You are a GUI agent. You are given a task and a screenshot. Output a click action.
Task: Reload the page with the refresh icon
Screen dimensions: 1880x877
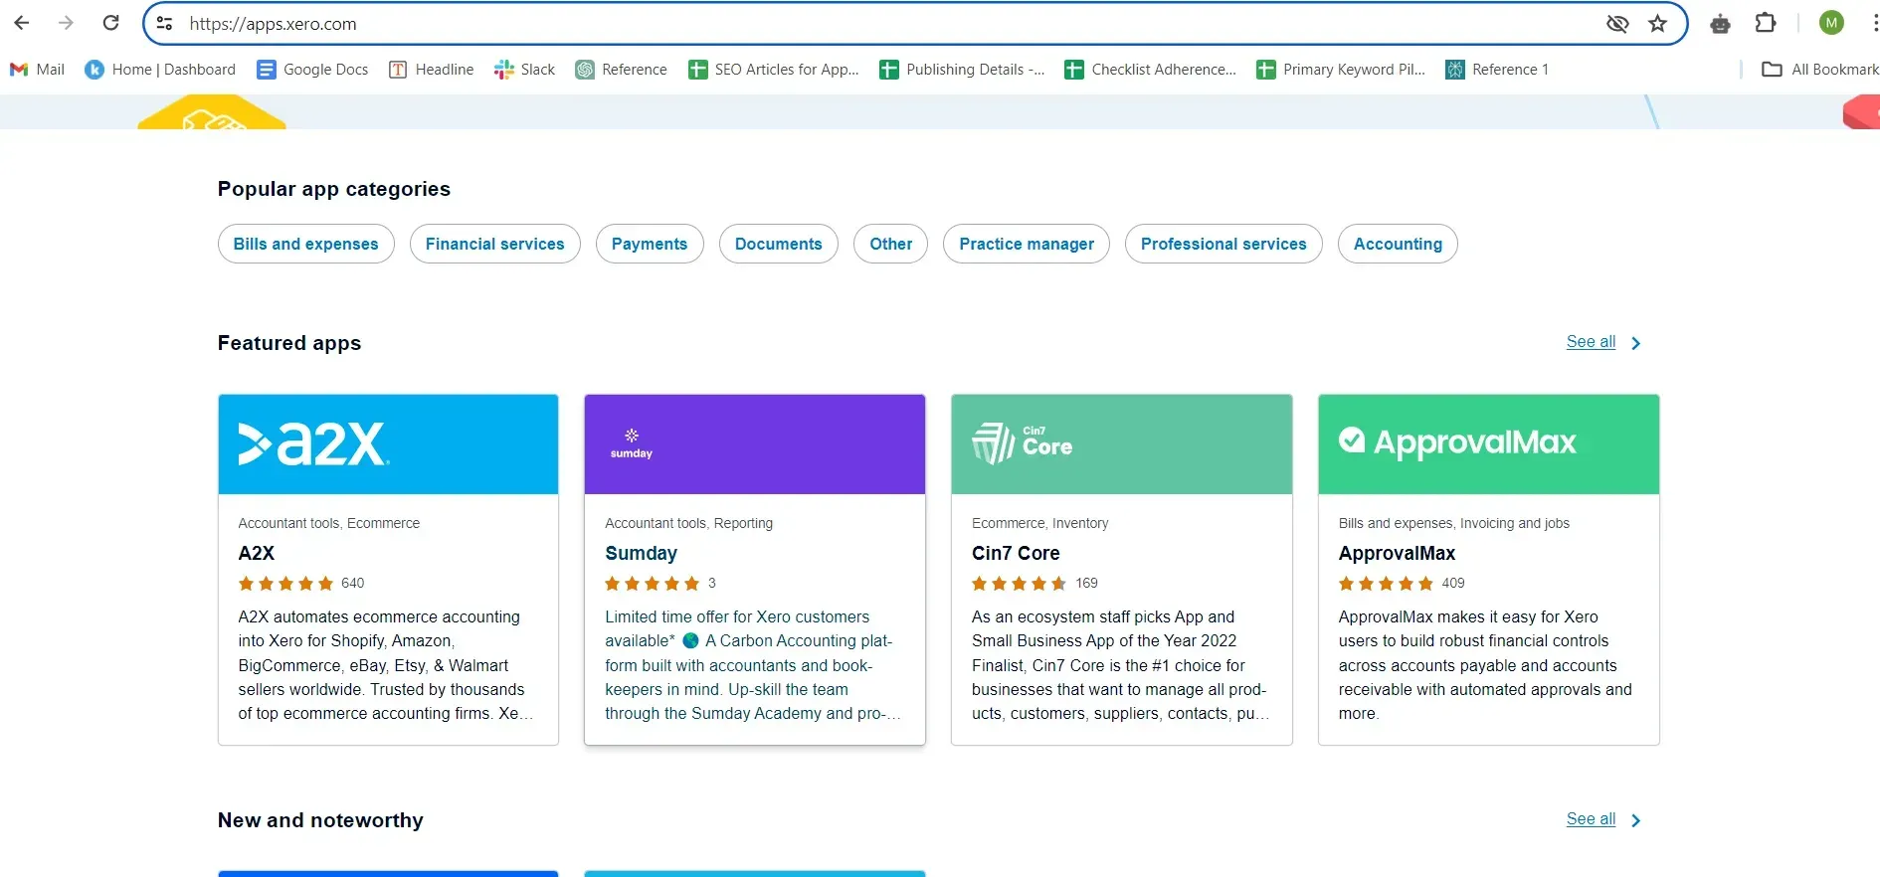111,23
